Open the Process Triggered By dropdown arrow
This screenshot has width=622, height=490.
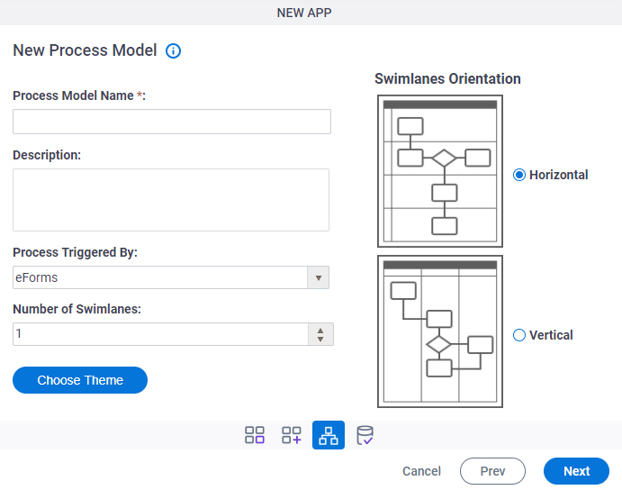click(318, 277)
